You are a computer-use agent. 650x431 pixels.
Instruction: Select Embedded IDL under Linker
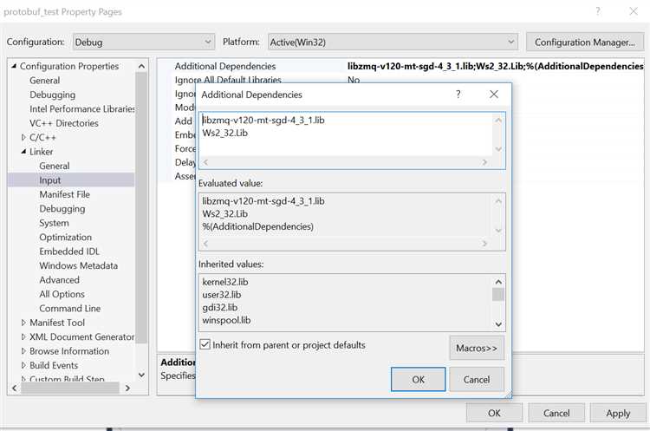69,251
